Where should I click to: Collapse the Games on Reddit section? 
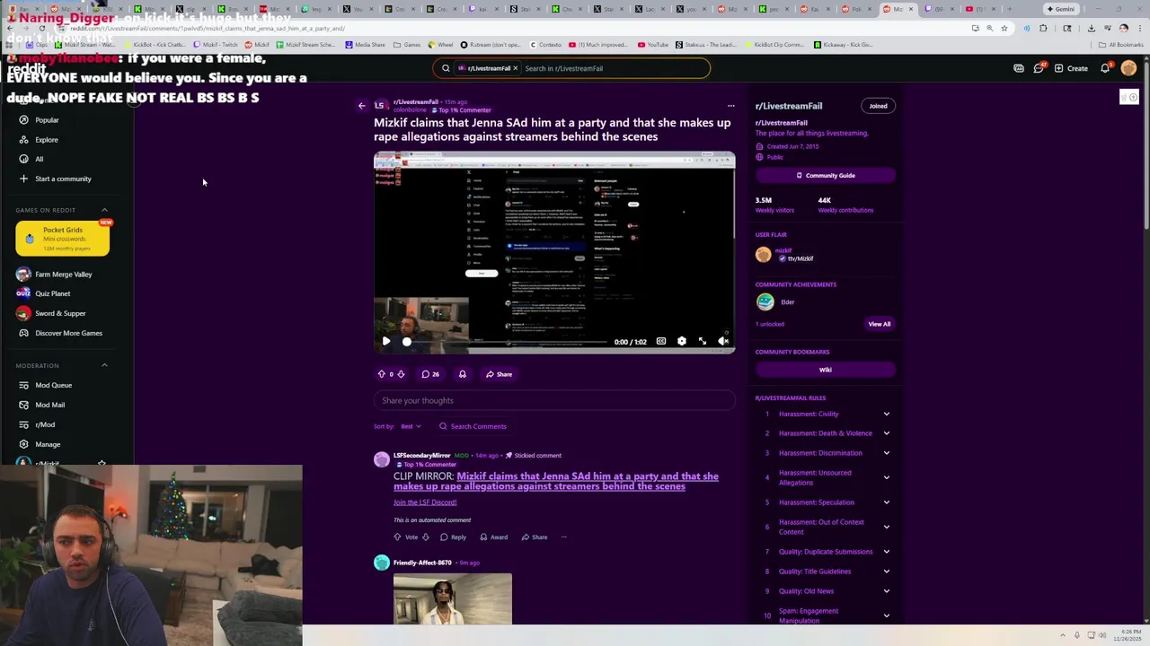click(104, 210)
